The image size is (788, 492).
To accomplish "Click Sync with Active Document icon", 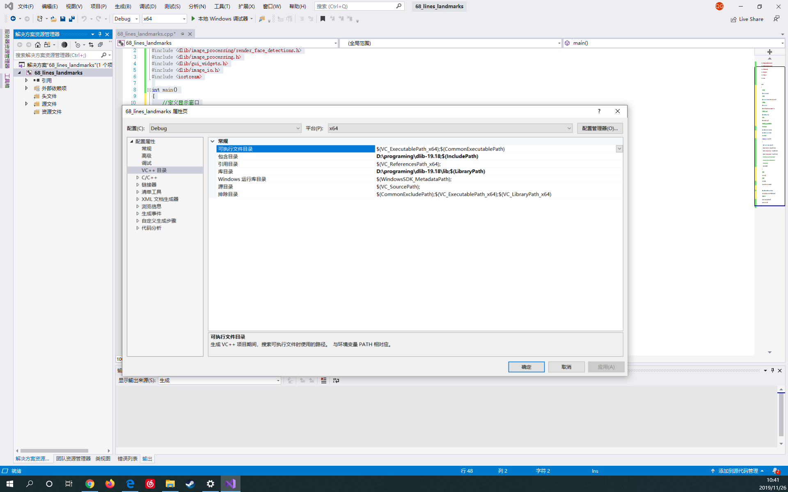I will coord(91,45).
